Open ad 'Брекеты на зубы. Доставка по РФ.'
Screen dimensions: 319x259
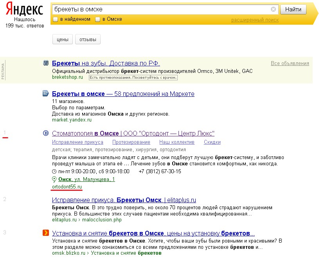tap(106, 63)
